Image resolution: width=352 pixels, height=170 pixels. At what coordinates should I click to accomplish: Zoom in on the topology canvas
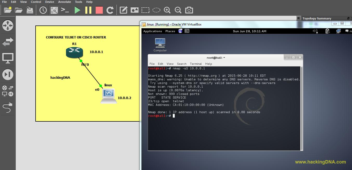pos(167,10)
